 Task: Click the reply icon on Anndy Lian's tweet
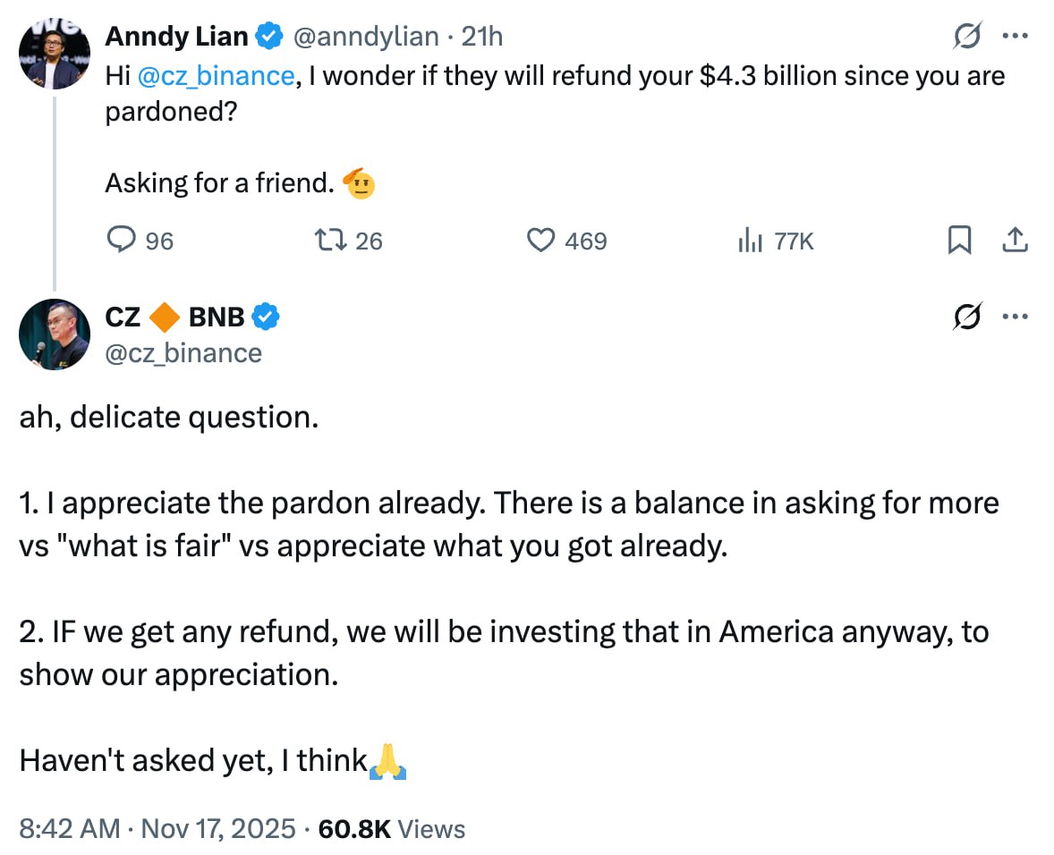[x=121, y=241]
